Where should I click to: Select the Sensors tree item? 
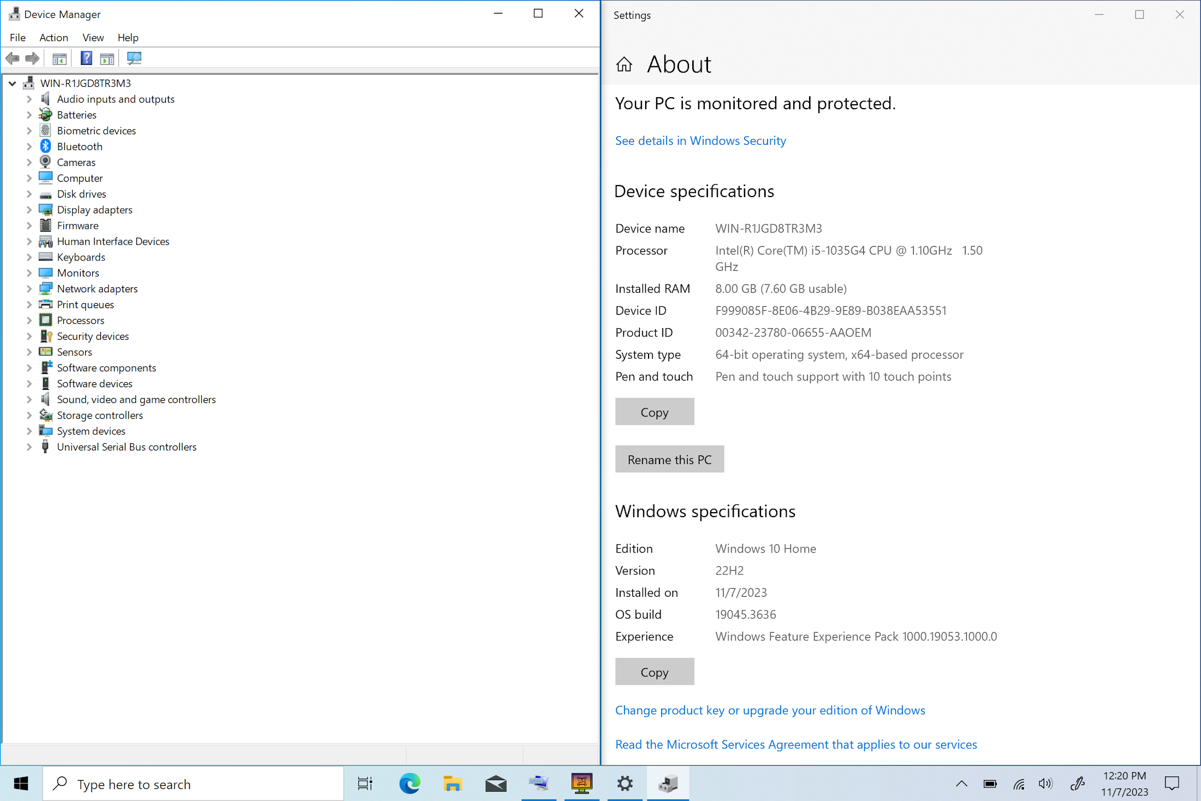tap(74, 352)
